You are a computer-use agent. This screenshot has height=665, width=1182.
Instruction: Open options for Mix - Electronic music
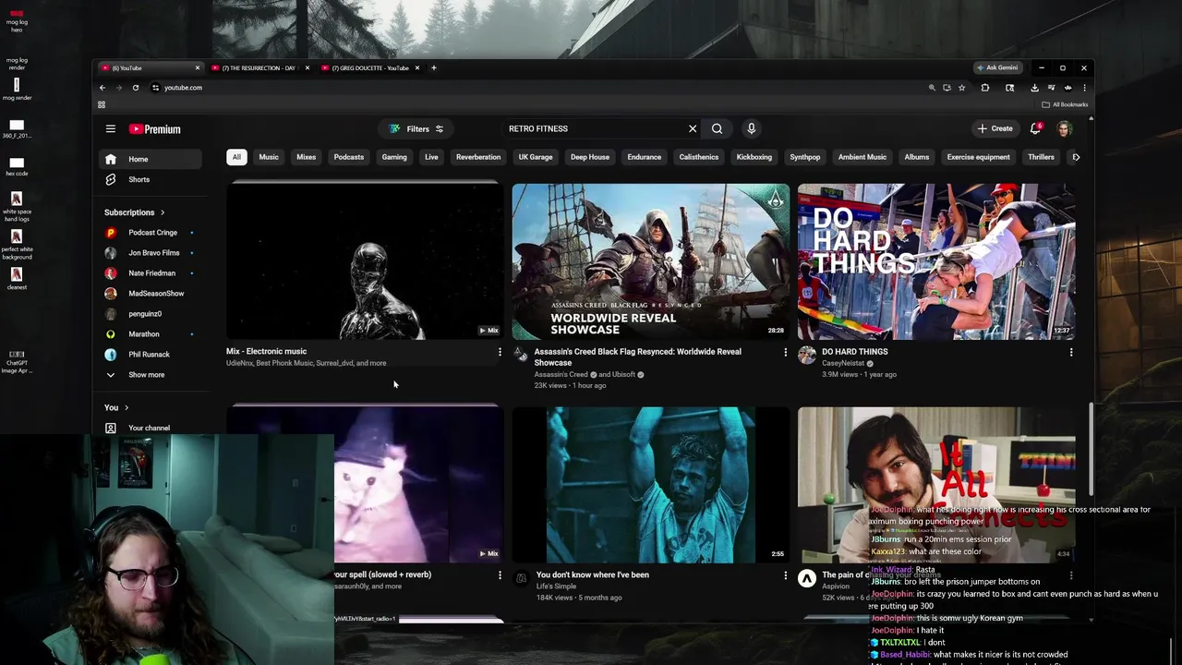(x=500, y=352)
